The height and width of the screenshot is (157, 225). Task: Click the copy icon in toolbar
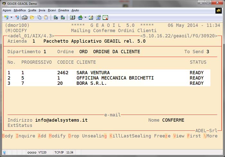coord(39,17)
